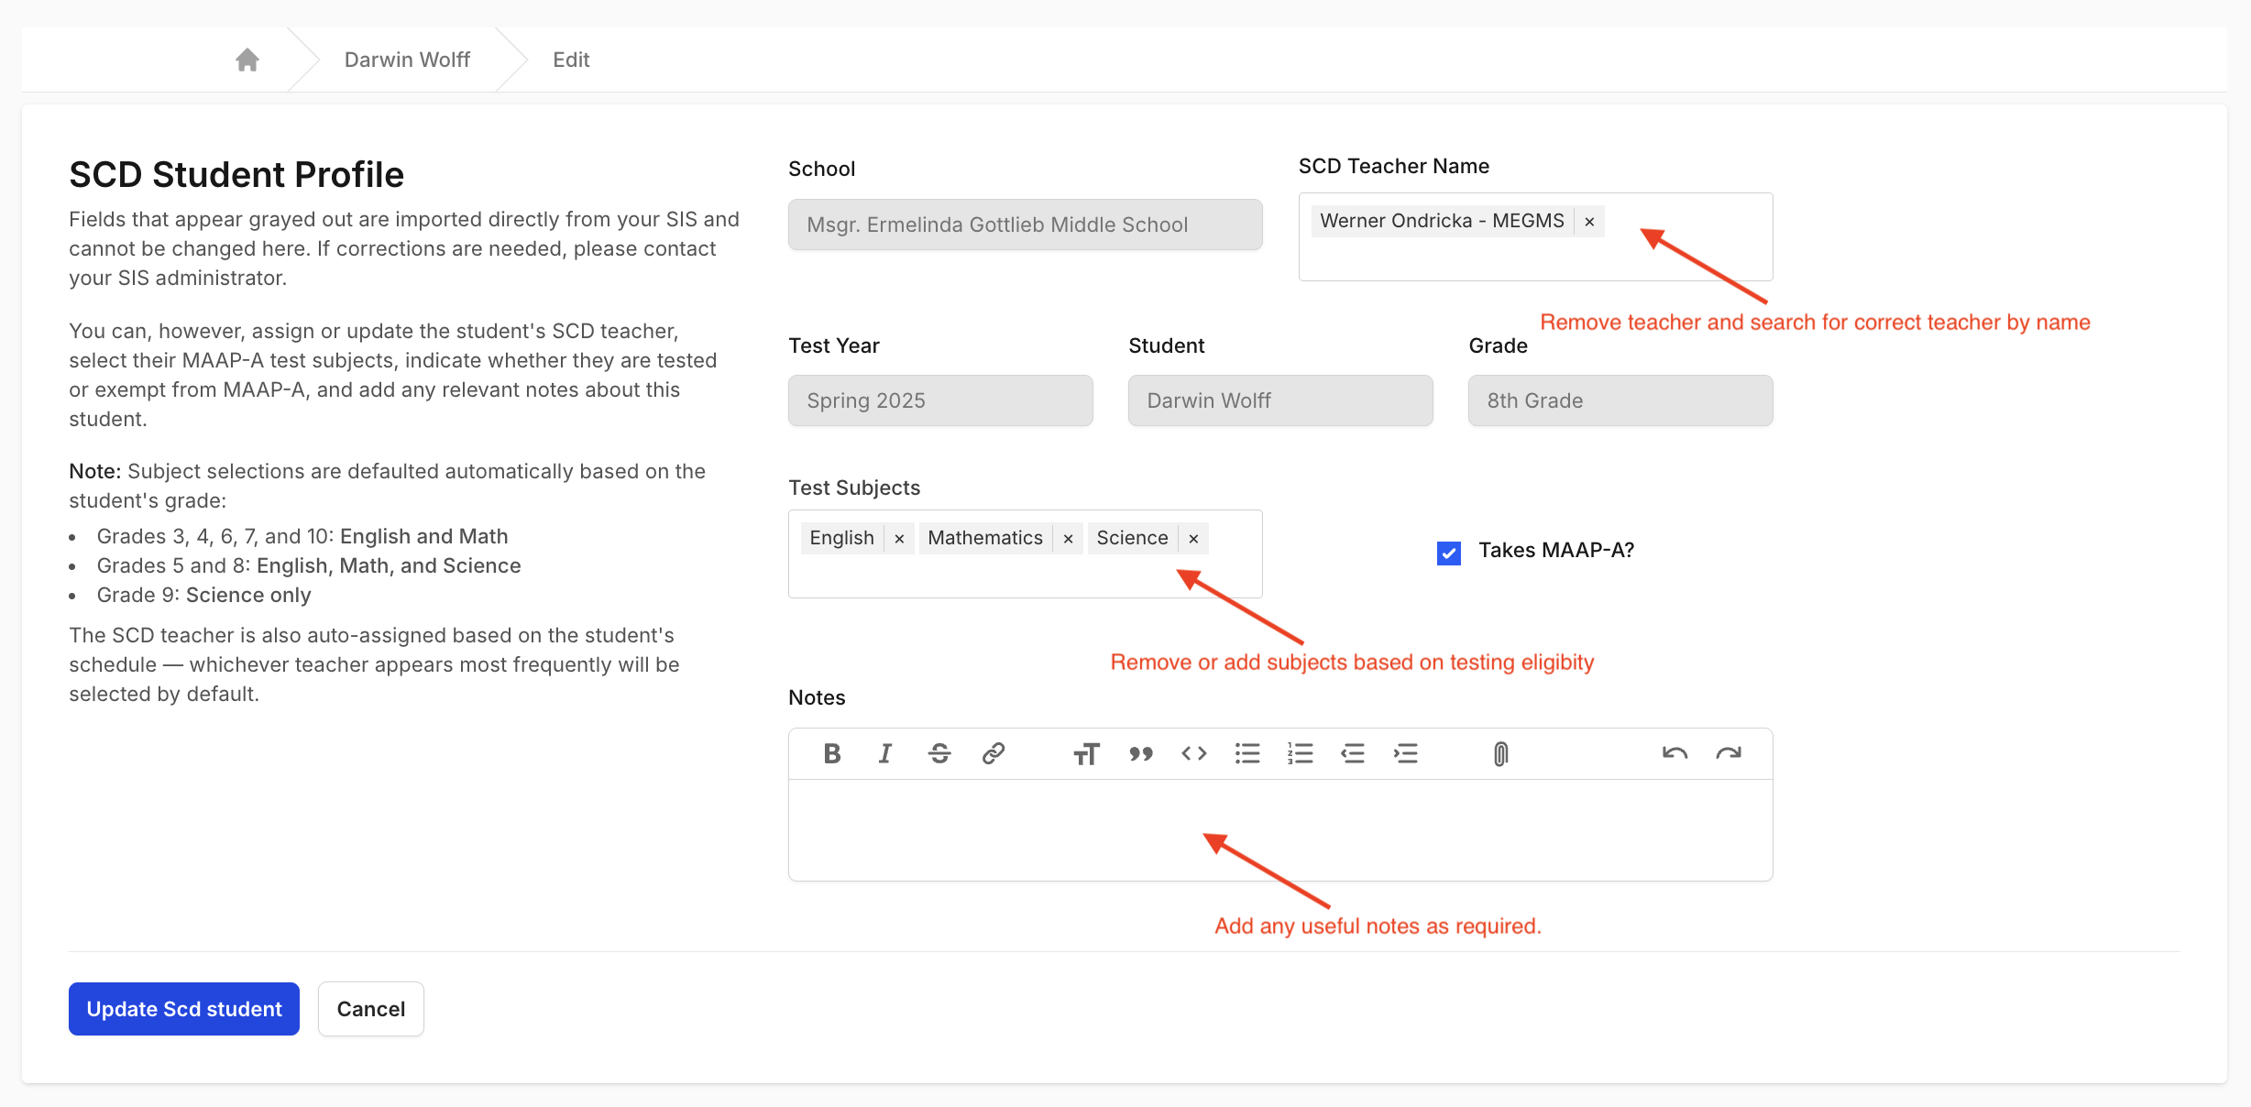Remove Werner Ondricka - MEGMS teacher tag
The height and width of the screenshot is (1107, 2251).
click(1589, 222)
